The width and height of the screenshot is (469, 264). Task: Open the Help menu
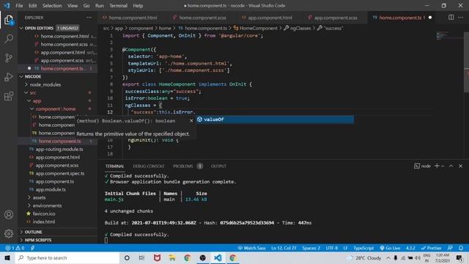tap(138, 6)
